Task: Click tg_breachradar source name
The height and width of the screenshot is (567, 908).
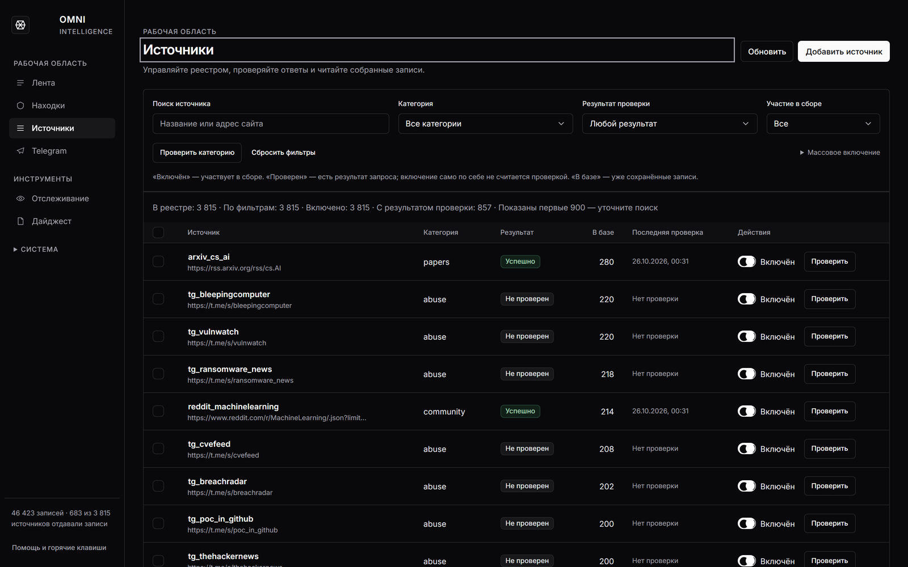Action: [217, 481]
